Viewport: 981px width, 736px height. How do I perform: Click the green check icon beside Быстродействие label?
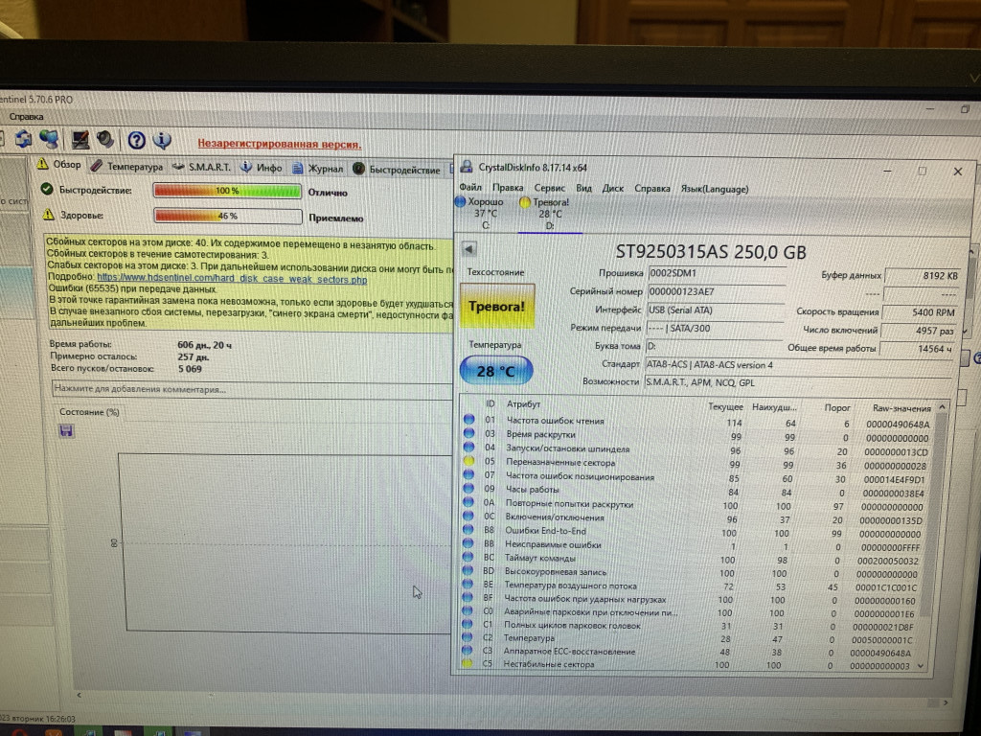(x=46, y=189)
